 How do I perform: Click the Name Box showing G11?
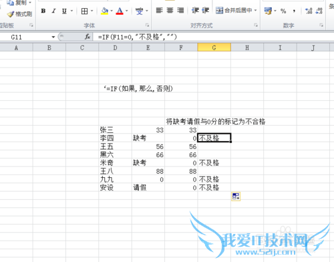click(x=25, y=37)
